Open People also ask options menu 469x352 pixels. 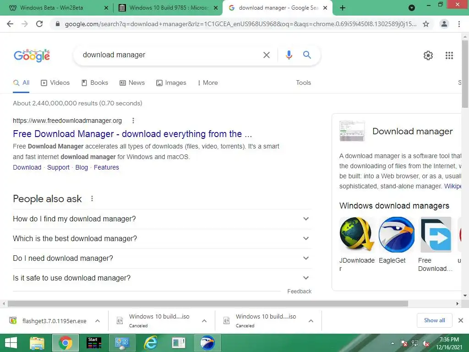[92, 198]
